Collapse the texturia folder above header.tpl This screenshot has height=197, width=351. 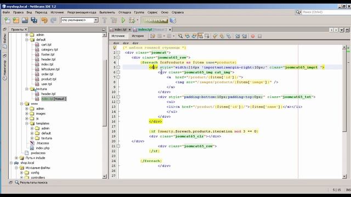click(27, 89)
